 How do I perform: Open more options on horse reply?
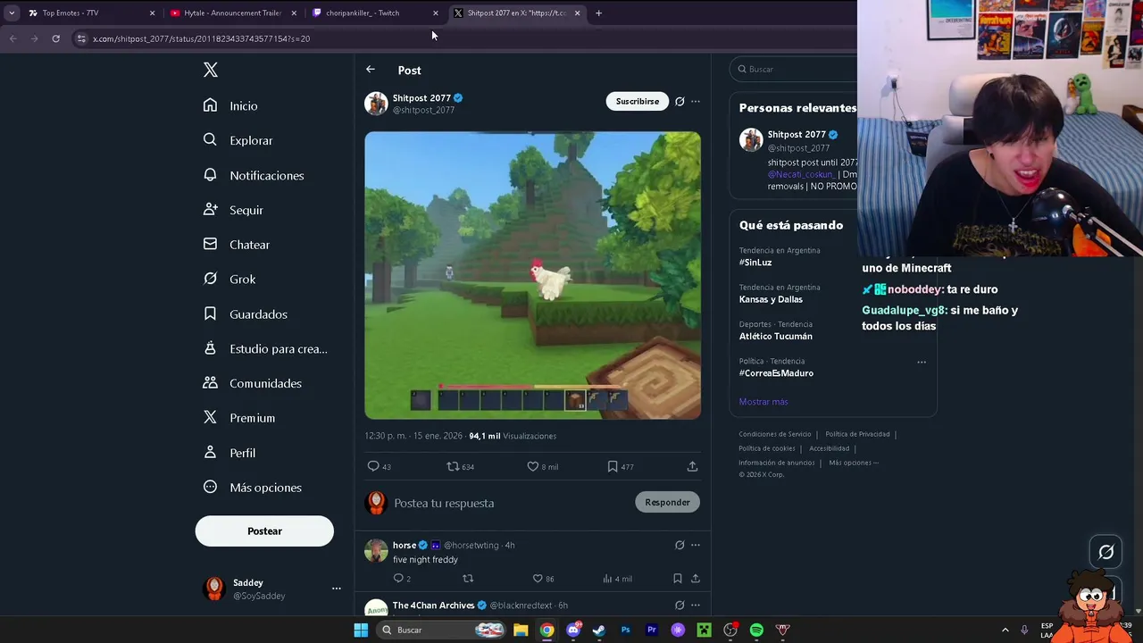[696, 545]
